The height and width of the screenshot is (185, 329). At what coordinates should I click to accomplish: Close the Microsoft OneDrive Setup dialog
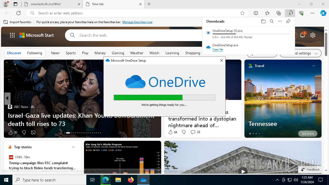pyautogui.click(x=222, y=60)
